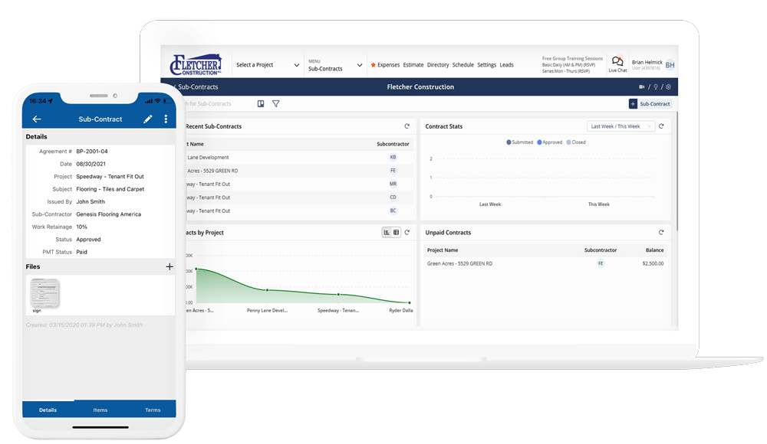This screenshot has height=444, width=767.
Task: Click the Speedway chart data point
Action: tap(338, 295)
